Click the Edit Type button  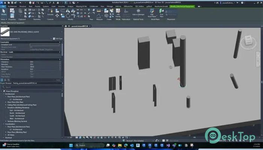[x=58, y=39]
